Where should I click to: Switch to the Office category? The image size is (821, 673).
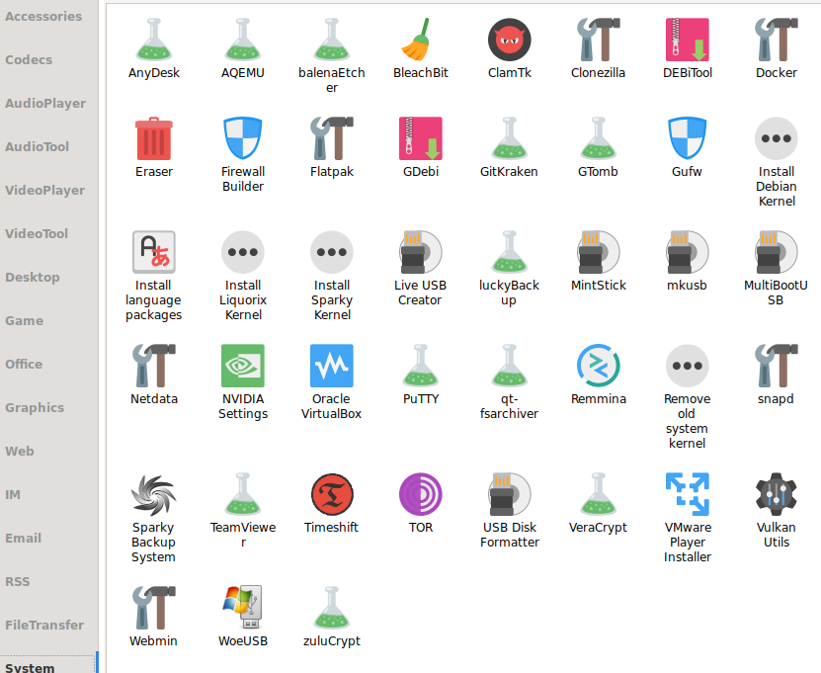24,364
